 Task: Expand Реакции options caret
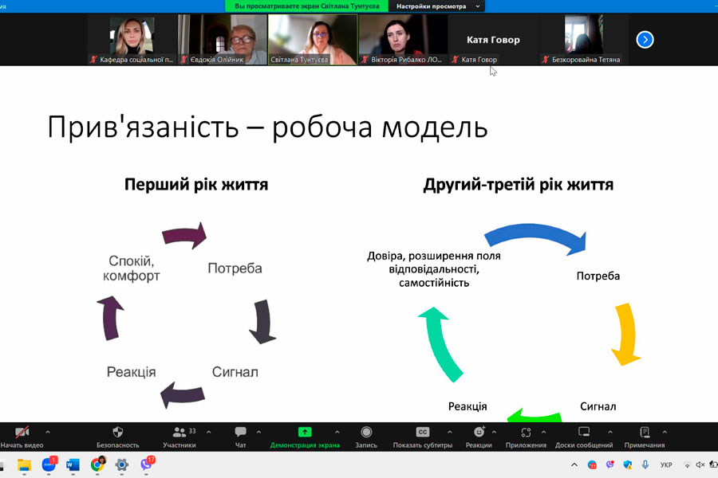[494, 432]
